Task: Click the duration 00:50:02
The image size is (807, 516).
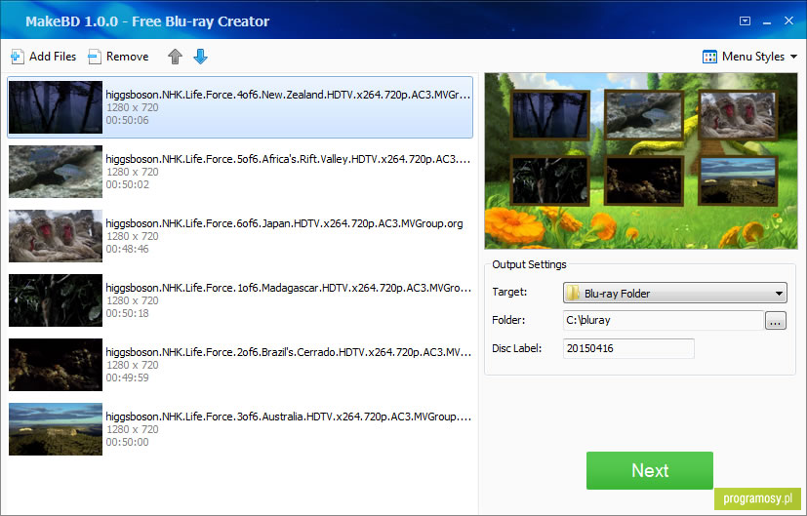Action: click(x=127, y=184)
